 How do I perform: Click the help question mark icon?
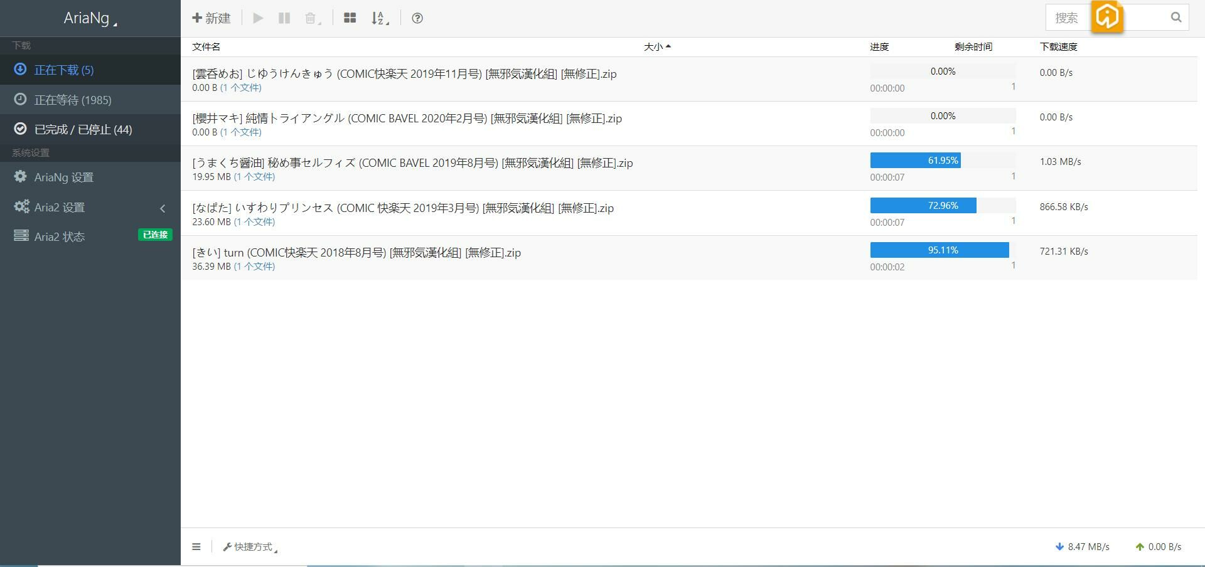417,18
